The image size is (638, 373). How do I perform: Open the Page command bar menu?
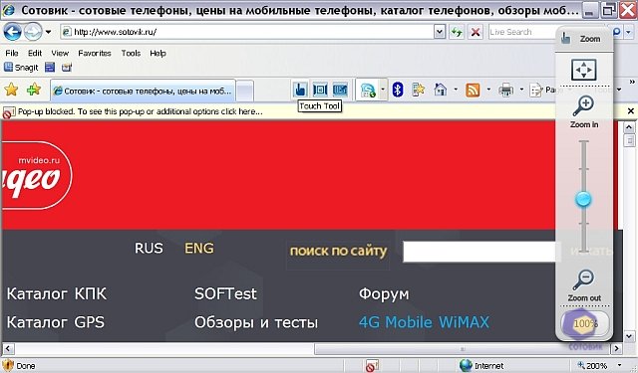point(542,90)
